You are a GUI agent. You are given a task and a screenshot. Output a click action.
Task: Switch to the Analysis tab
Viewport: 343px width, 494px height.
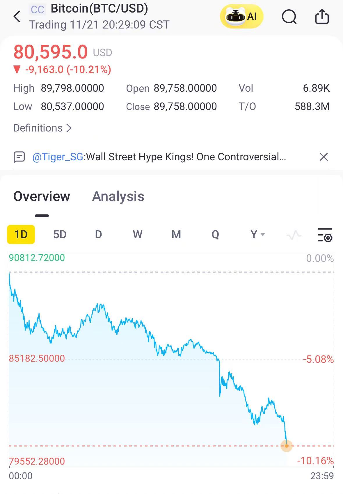(118, 196)
